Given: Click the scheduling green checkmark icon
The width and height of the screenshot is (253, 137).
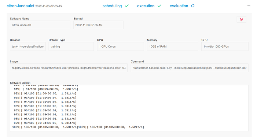Looking at the screenshot, I should tap(127, 6).
